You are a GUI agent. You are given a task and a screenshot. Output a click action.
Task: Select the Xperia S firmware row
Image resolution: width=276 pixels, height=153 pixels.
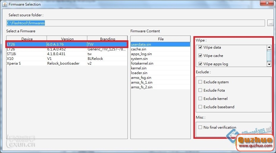(67, 63)
